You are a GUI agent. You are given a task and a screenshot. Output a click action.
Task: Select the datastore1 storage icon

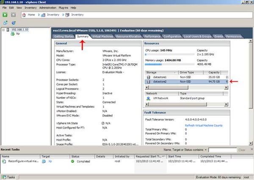coord(148,77)
